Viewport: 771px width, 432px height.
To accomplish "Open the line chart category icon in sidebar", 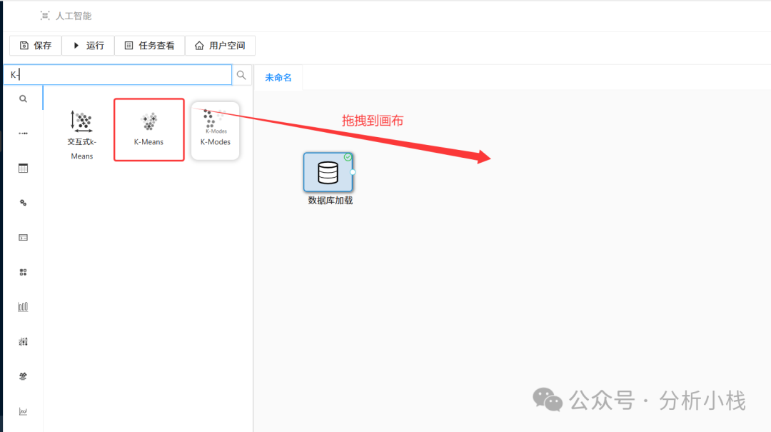I will point(23,411).
